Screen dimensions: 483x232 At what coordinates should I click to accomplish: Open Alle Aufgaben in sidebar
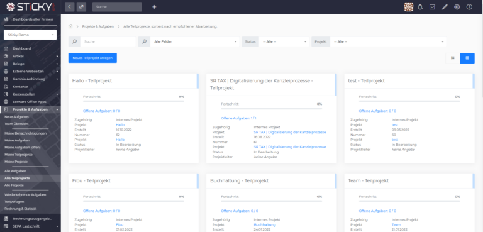click(x=15, y=170)
